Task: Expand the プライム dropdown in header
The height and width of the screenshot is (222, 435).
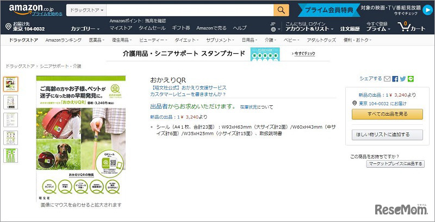Action: click(x=378, y=29)
